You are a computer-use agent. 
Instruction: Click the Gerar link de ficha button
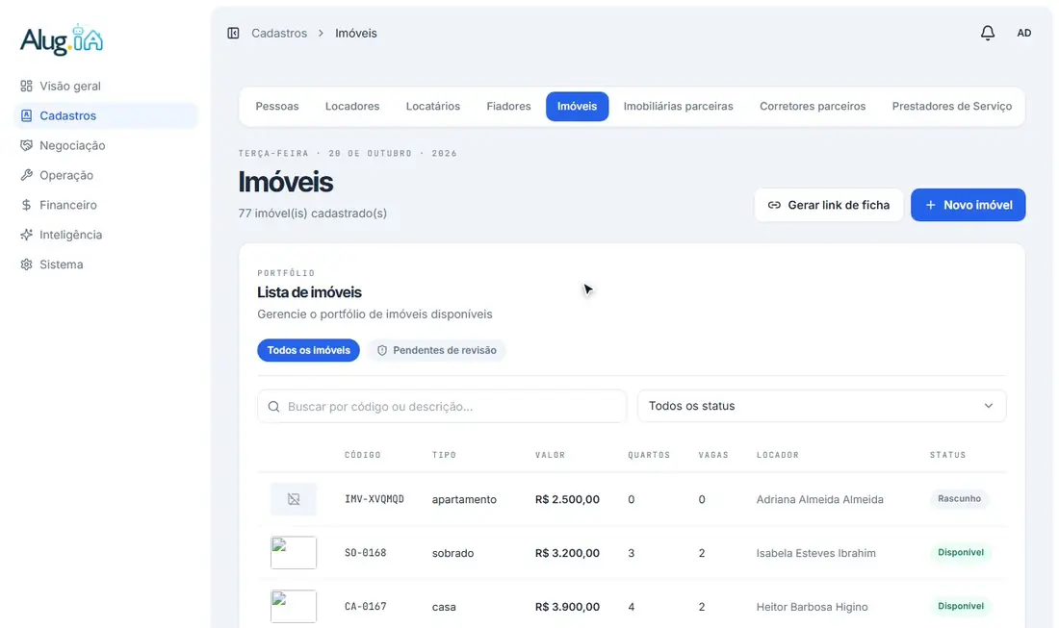pyautogui.click(x=829, y=205)
